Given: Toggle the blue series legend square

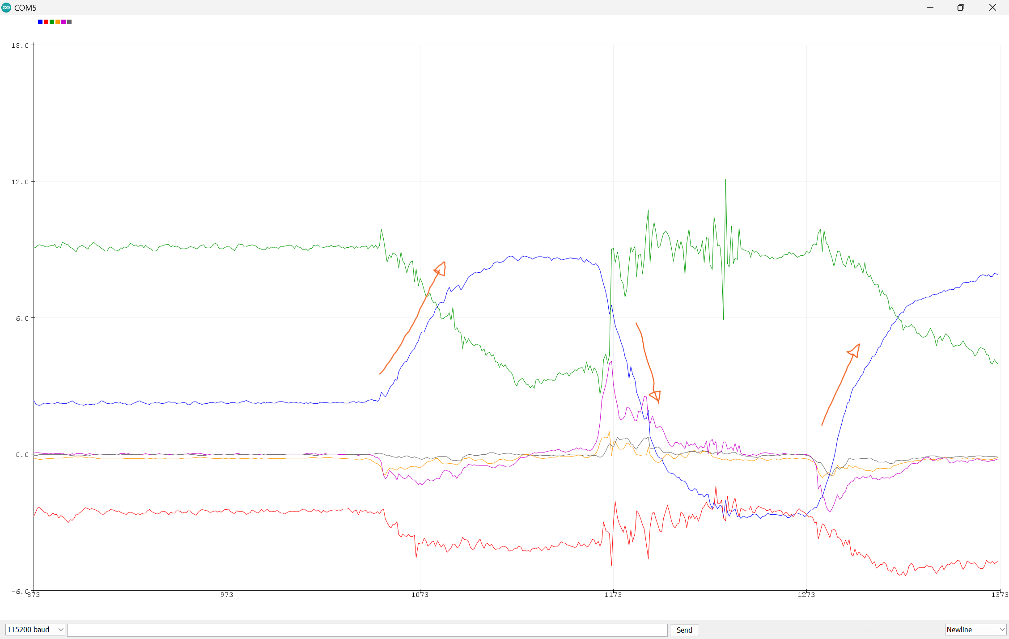Looking at the screenshot, I should 40,21.
